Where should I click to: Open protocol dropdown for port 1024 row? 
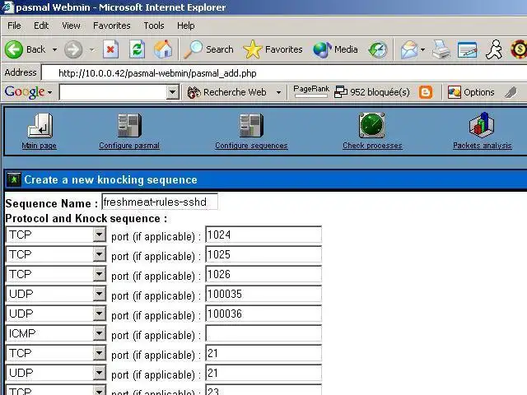pos(100,234)
